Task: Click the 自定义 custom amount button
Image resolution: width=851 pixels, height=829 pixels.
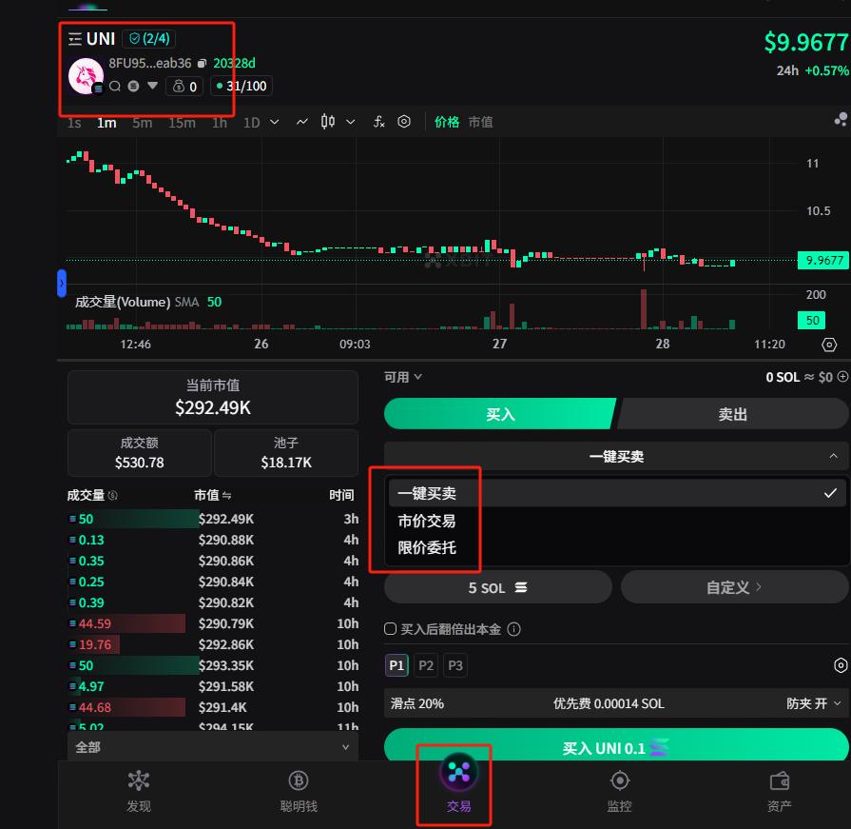Action: coord(733,587)
